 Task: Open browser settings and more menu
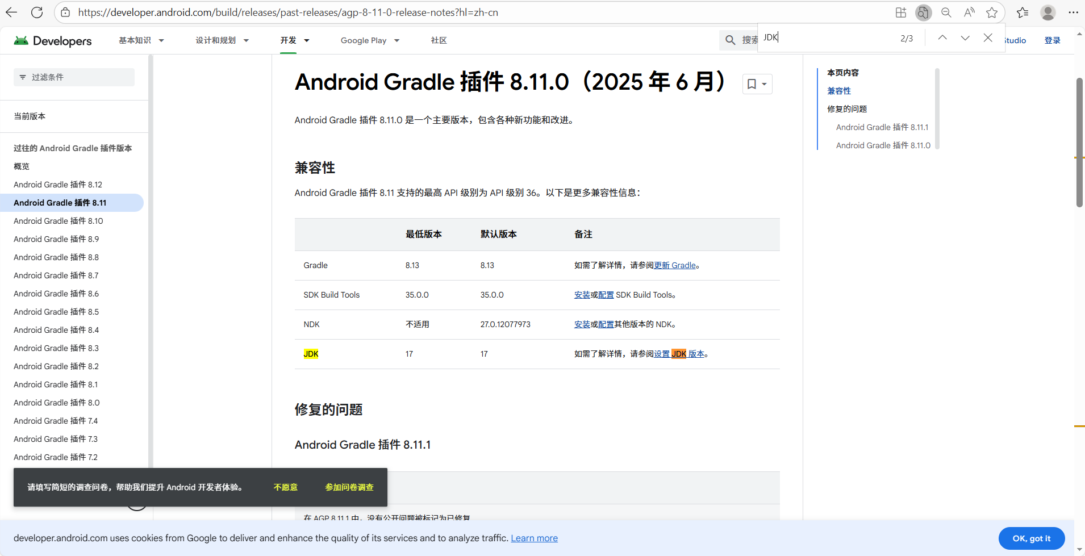click(x=1073, y=12)
